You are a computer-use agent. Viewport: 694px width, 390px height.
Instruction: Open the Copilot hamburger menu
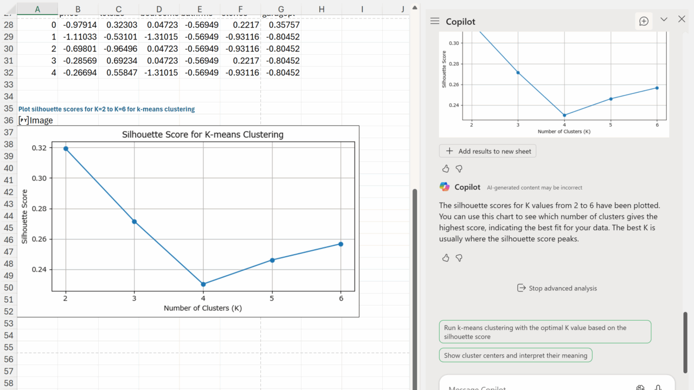[x=434, y=21]
